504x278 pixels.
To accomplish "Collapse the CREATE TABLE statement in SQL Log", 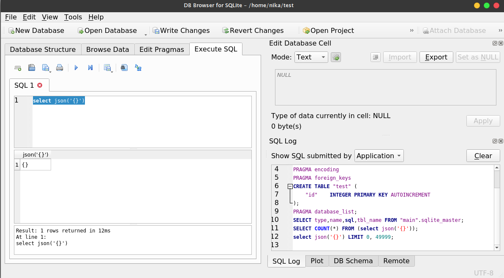I will tap(290, 186).
